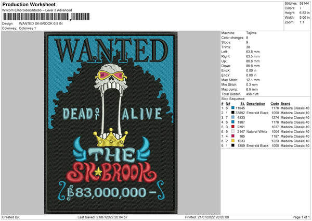Click the Width value '5.00 in'
Viewport: 312px width, 221px height.
click(304, 18)
